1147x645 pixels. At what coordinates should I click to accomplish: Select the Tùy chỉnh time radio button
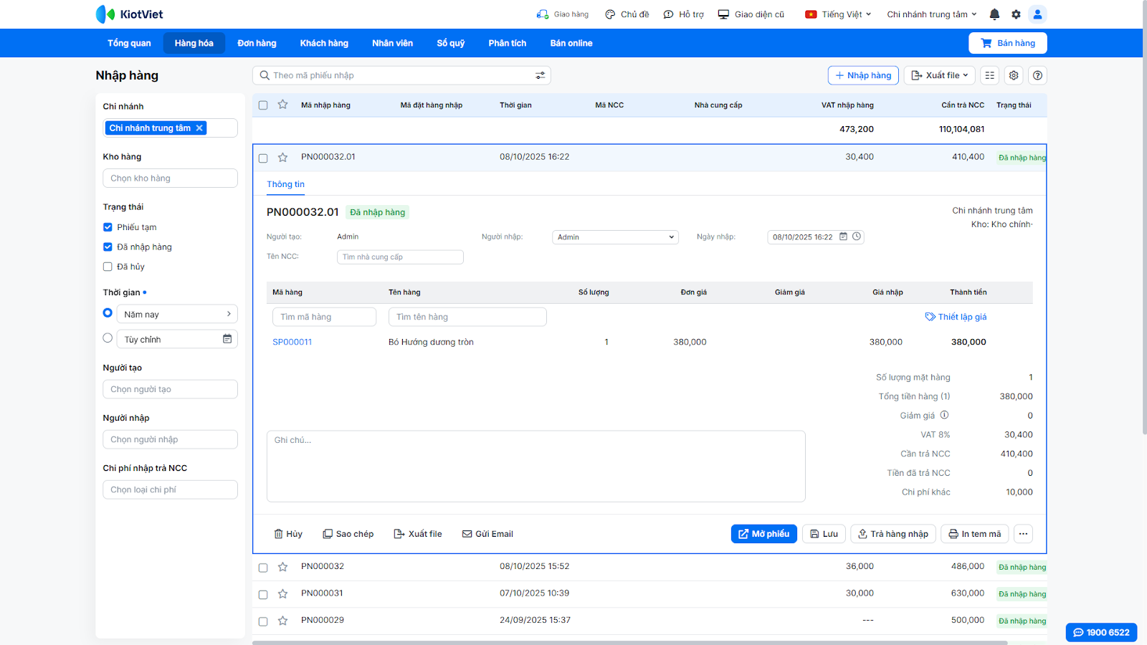point(108,338)
